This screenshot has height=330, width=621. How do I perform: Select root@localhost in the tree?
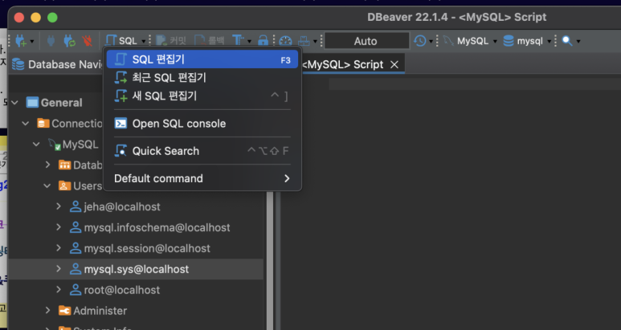coord(122,290)
